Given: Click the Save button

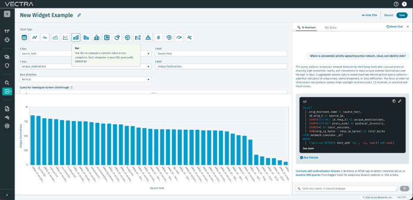Looking at the screenshot, I should coord(402,15).
